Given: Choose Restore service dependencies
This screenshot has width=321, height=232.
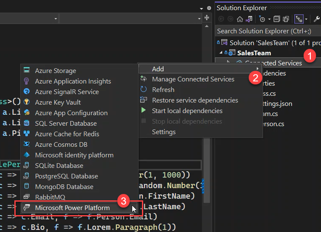Looking at the screenshot, I should 195,100.
